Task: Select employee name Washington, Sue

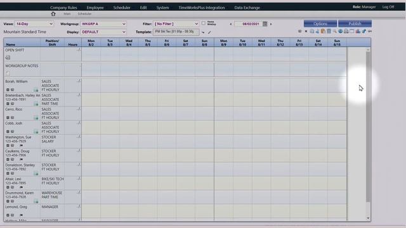Action: click(x=18, y=137)
